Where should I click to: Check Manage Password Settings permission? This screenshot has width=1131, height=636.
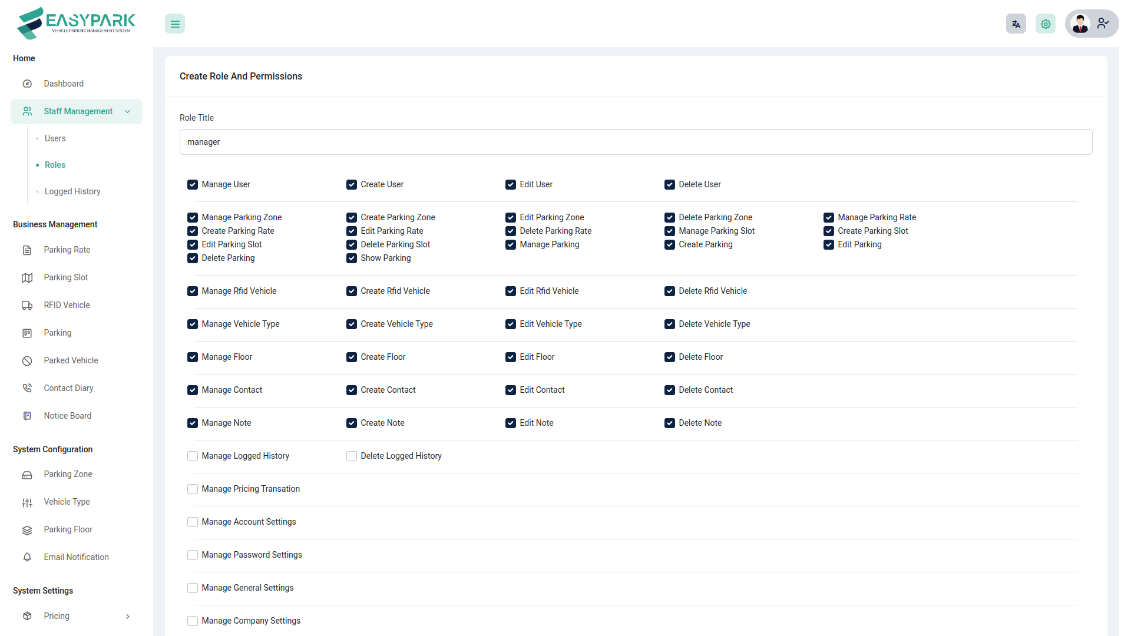point(193,555)
